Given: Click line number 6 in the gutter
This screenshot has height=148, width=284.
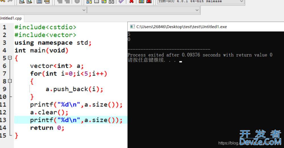Looking at the screenshot, I should pos(5,66).
